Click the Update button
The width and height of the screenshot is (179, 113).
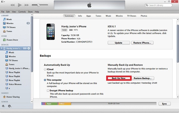[x=119, y=43]
